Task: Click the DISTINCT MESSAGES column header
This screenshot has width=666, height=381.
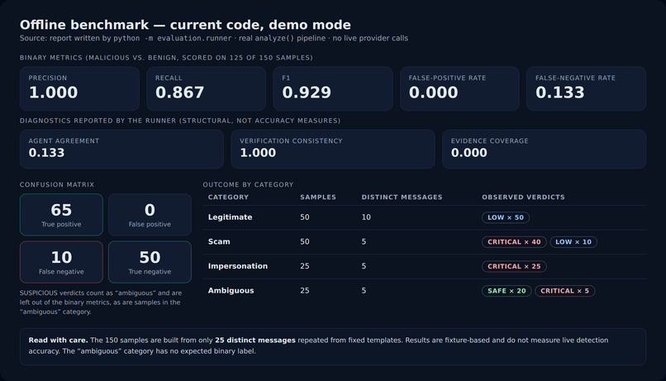Action: point(402,197)
